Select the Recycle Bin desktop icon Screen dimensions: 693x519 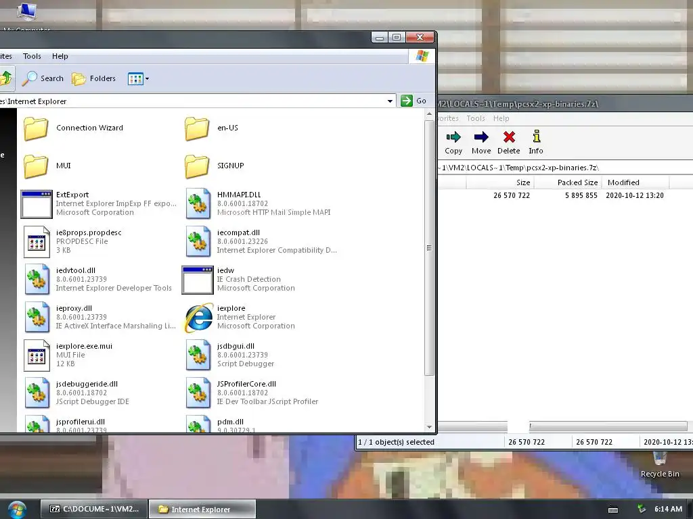click(x=660, y=465)
